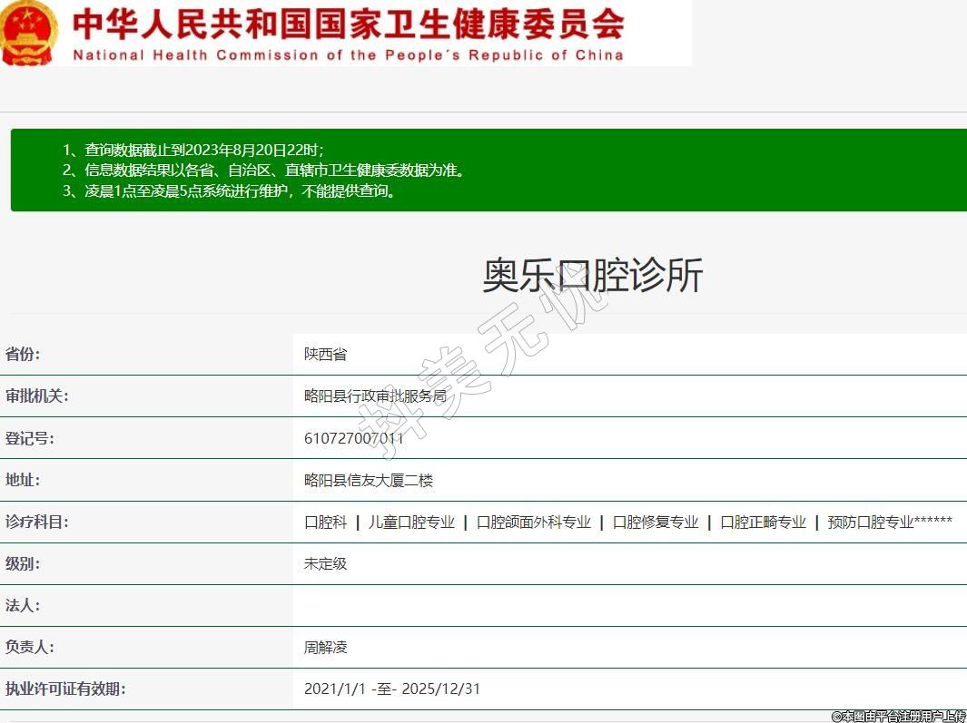Select the license validity dates 2021/1/1 to 2025/12/31
The height and width of the screenshot is (723, 967).
coord(391,689)
